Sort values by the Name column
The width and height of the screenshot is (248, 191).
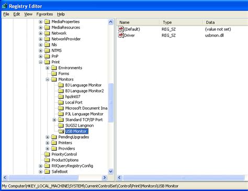(138, 23)
